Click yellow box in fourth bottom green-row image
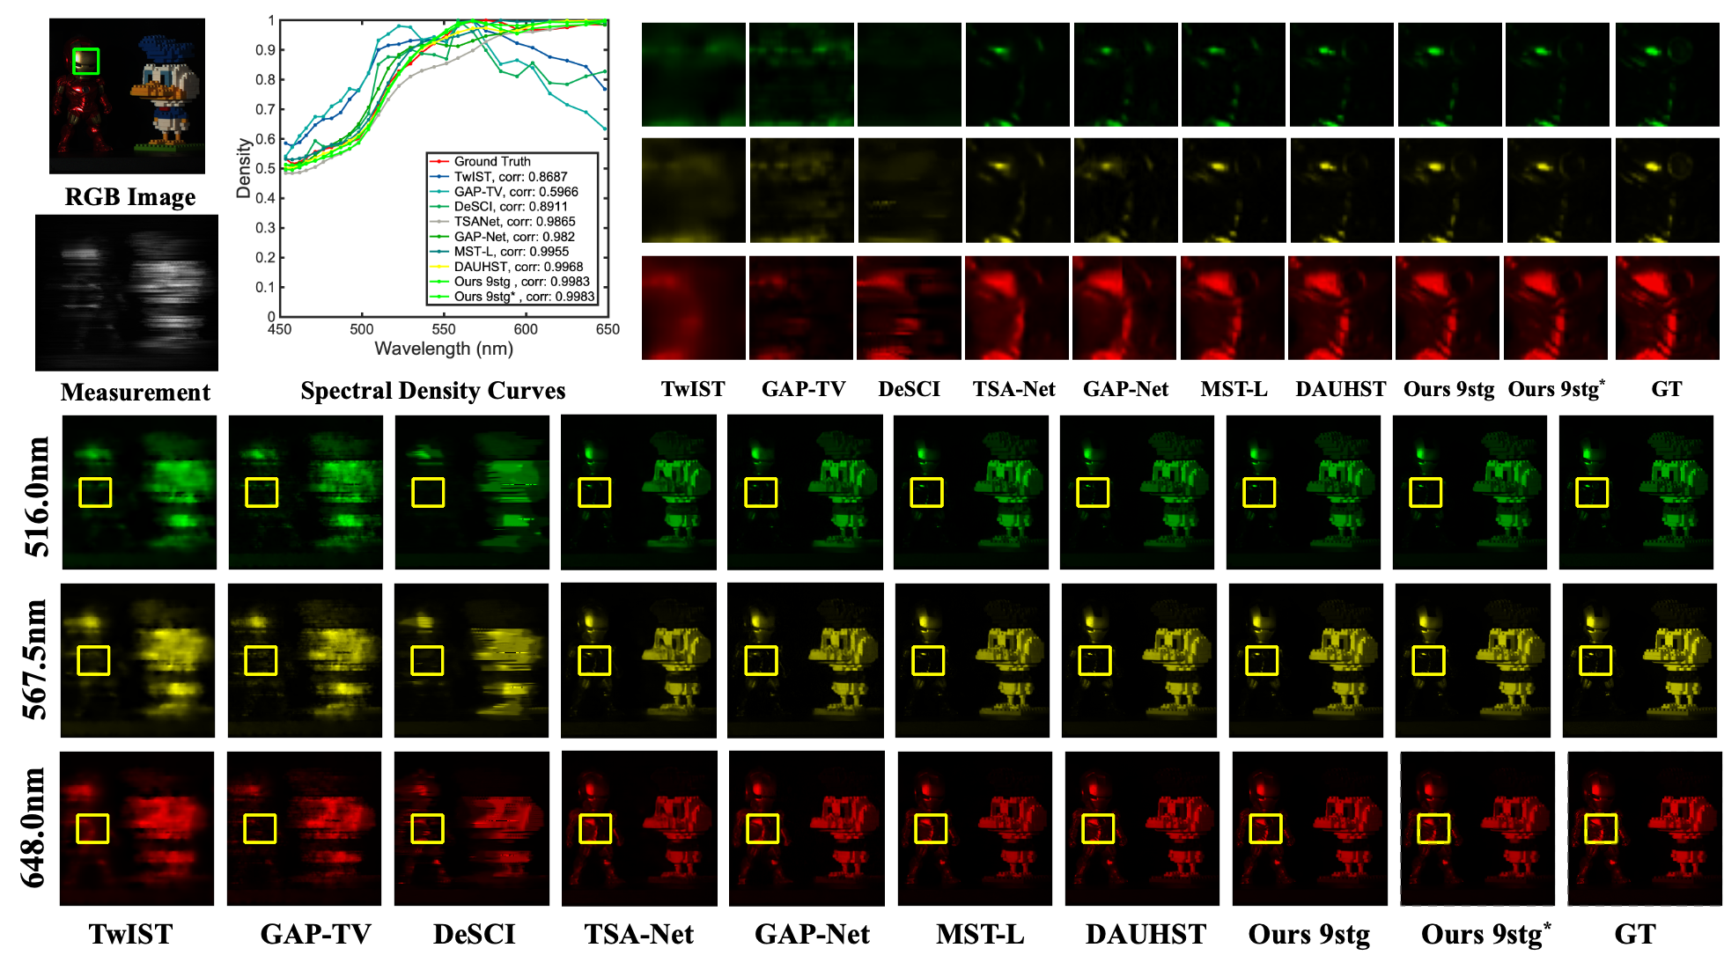The image size is (1724, 970). pyautogui.click(x=594, y=492)
